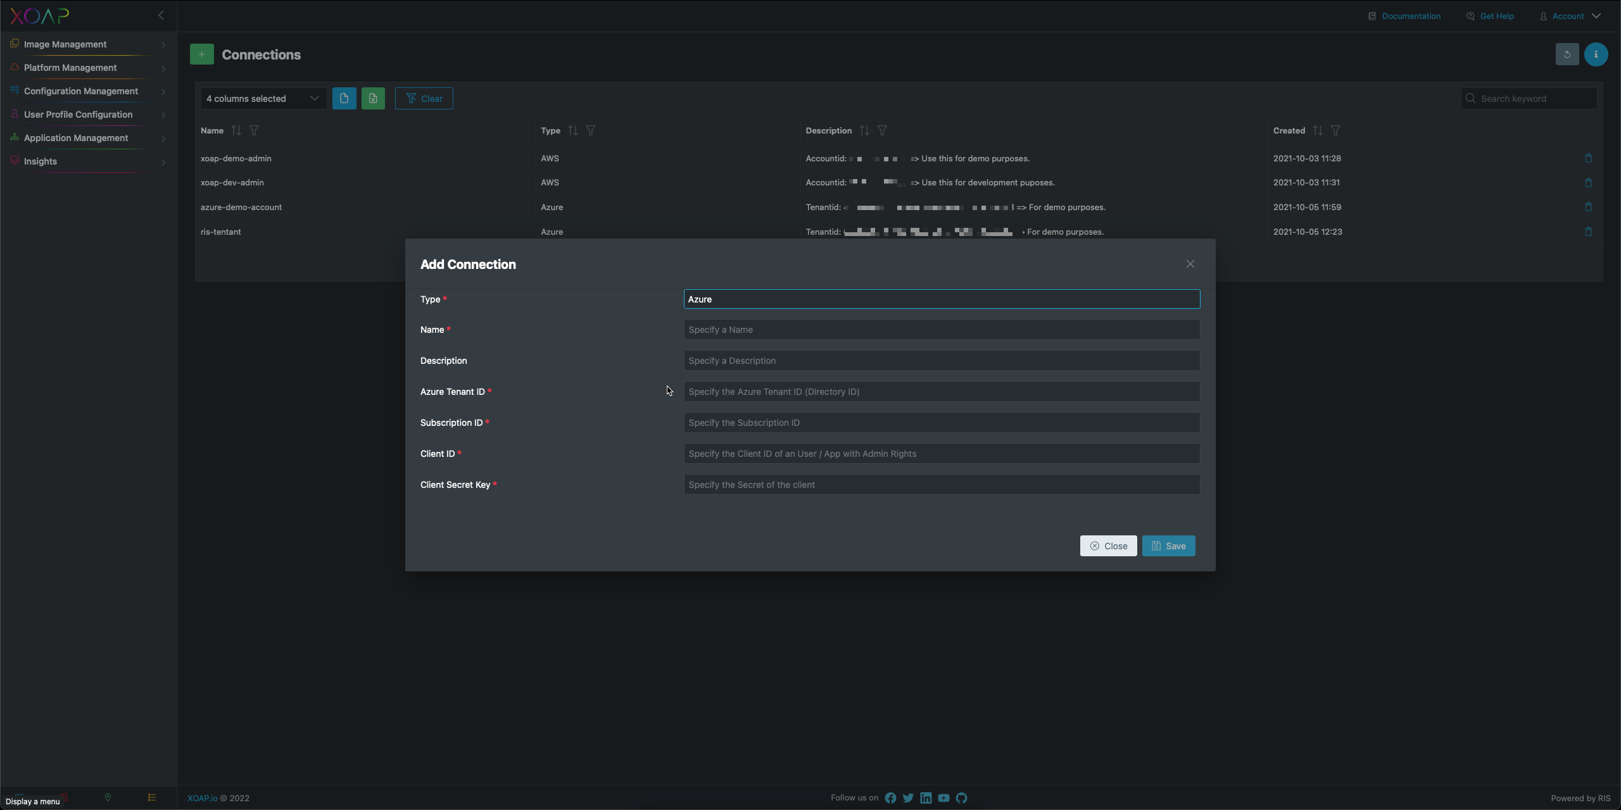The width and height of the screenshot is (1621, 810).
Task: Focus the Description input field
Action: point(942,361)
